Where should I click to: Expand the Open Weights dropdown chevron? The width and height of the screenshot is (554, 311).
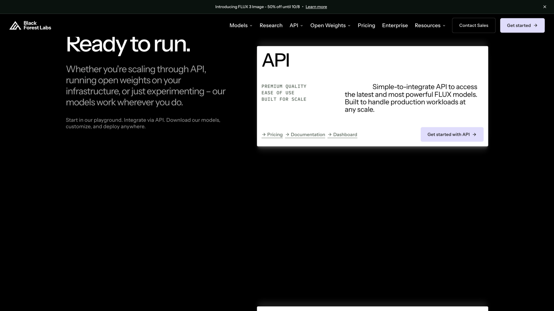349,26
